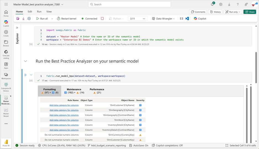Open in VS Code icon
This screenshot has width=259, height=149.
coord(187,19)
